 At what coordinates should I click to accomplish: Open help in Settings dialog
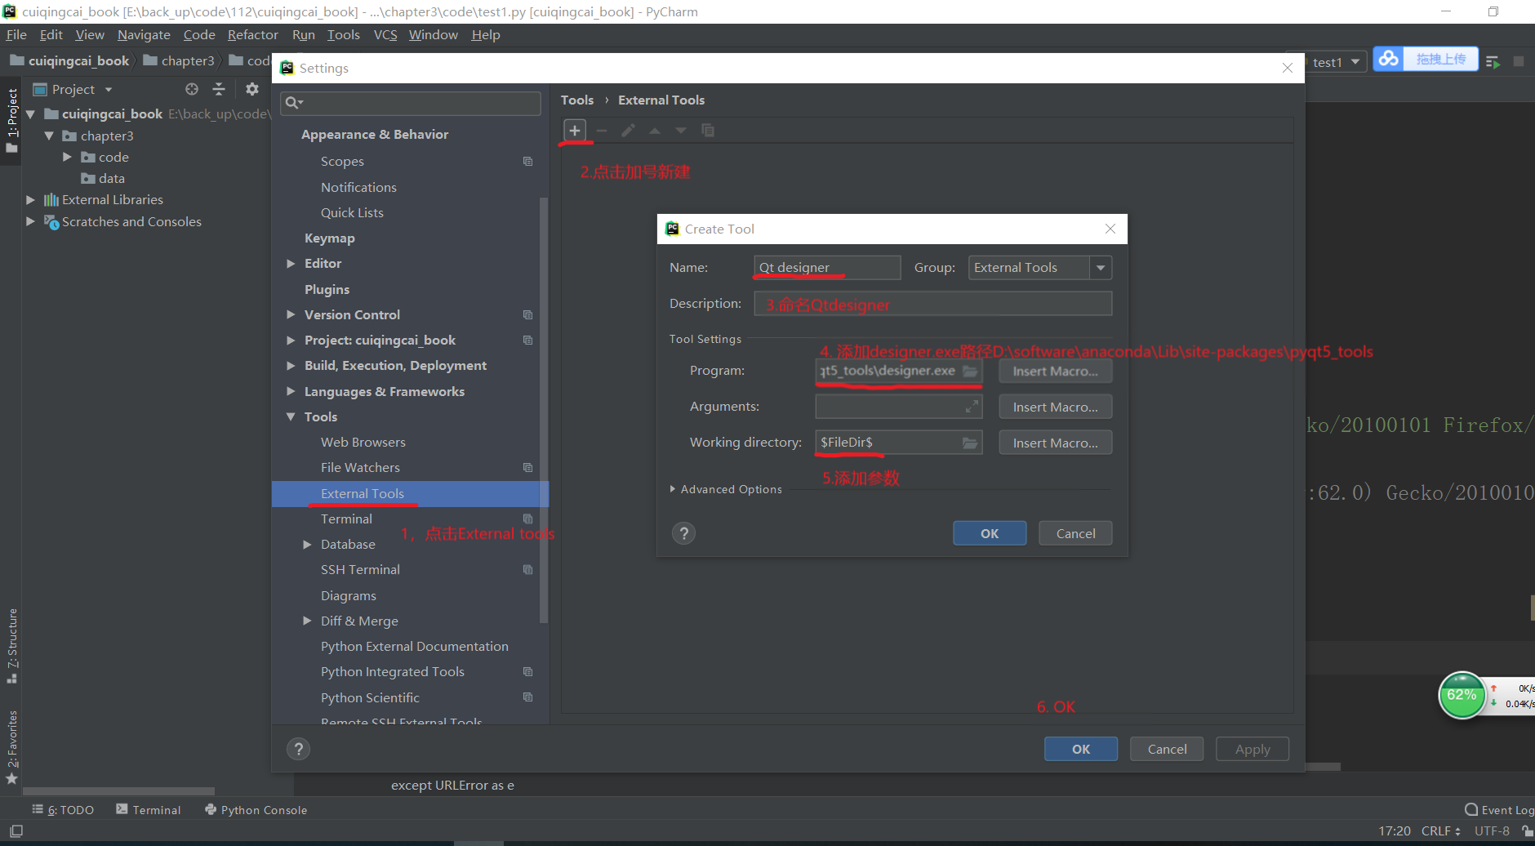click(x=299, y=749)
